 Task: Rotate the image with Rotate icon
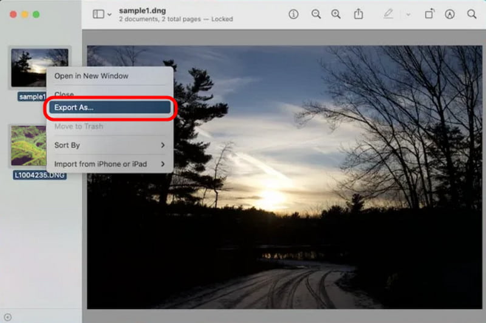click(430, 14)
